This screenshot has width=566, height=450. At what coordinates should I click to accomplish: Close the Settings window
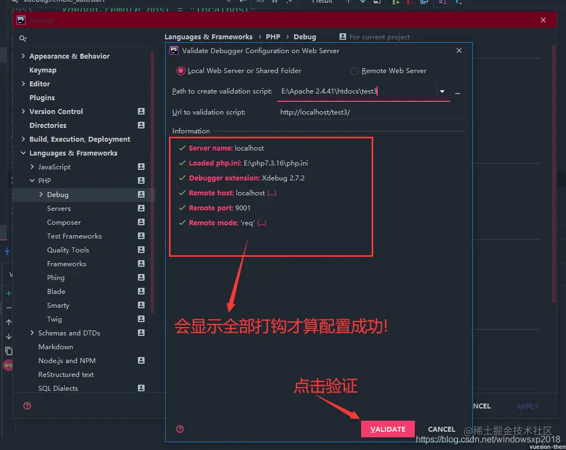pos(543,20)
